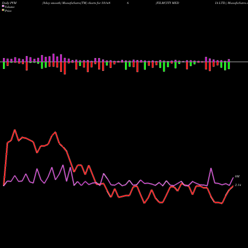This screenshot has width=248, height=248.
Task: Select the 'Volume' legend label
Action: click(x=9, y=7)
